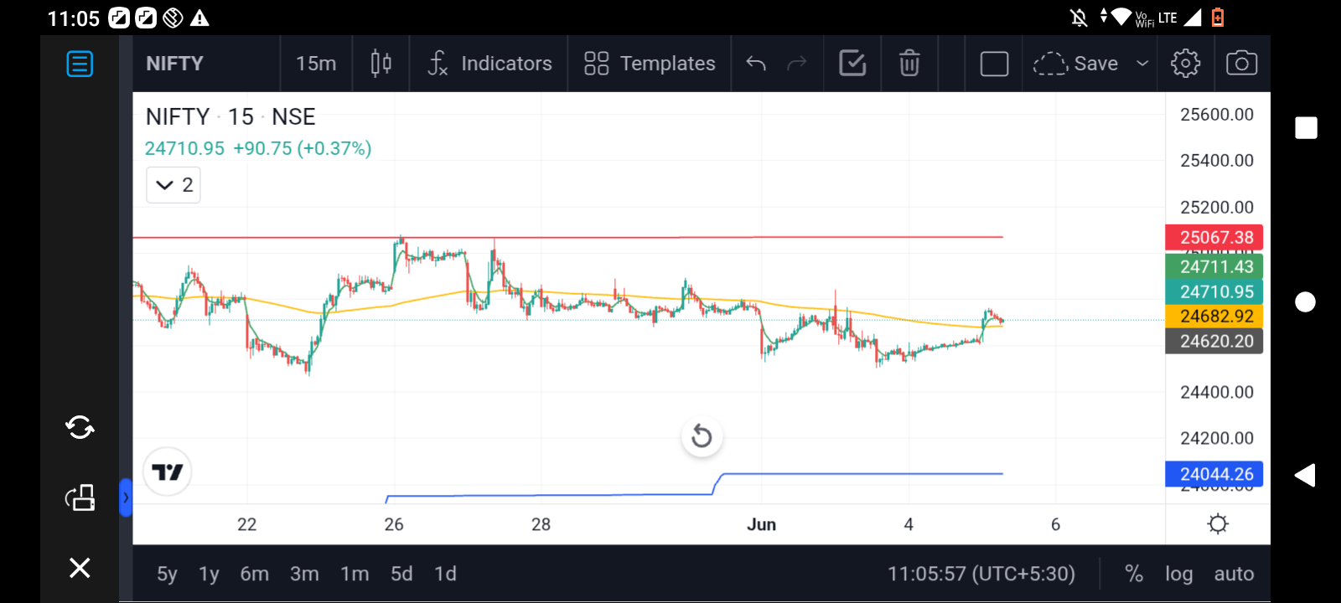This screenshot has width=1341, height=603.
Task: Click the +90.75 (+0.37%) change value
Action: (x=302, y=148)
